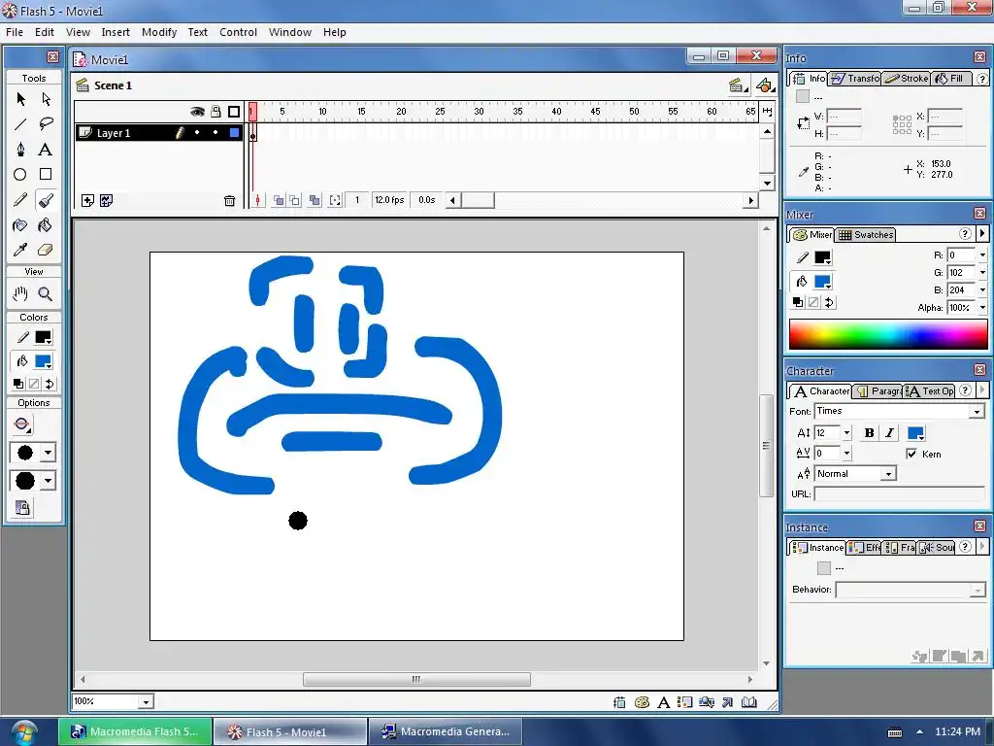Viewport: 994px width, 746px height.
Task: Select the Oval tool
Action: (20, 175)
